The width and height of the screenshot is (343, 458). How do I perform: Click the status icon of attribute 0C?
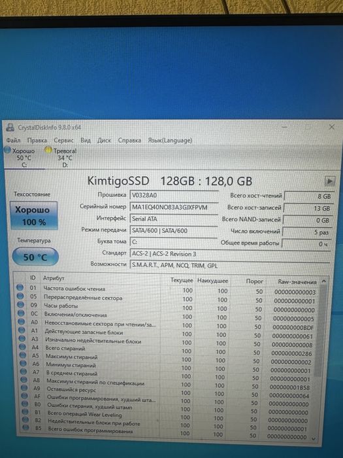(21, 313)
